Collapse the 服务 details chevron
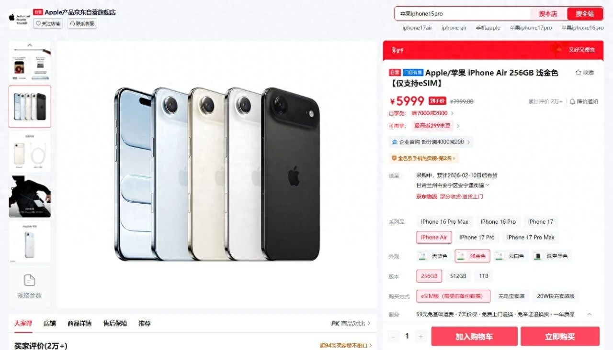Image resolution: width=613 pixels, height=350 pixels. coord(590,315)
